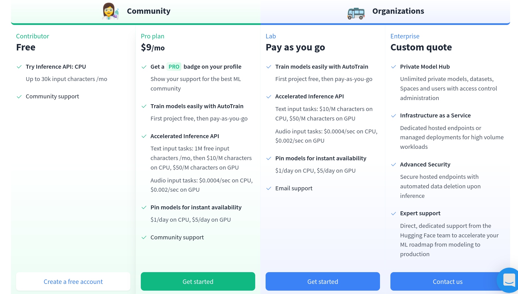This screenshot has height=294, width=518.
Task: Click the Contact us button
Action: tap(447, 281)
